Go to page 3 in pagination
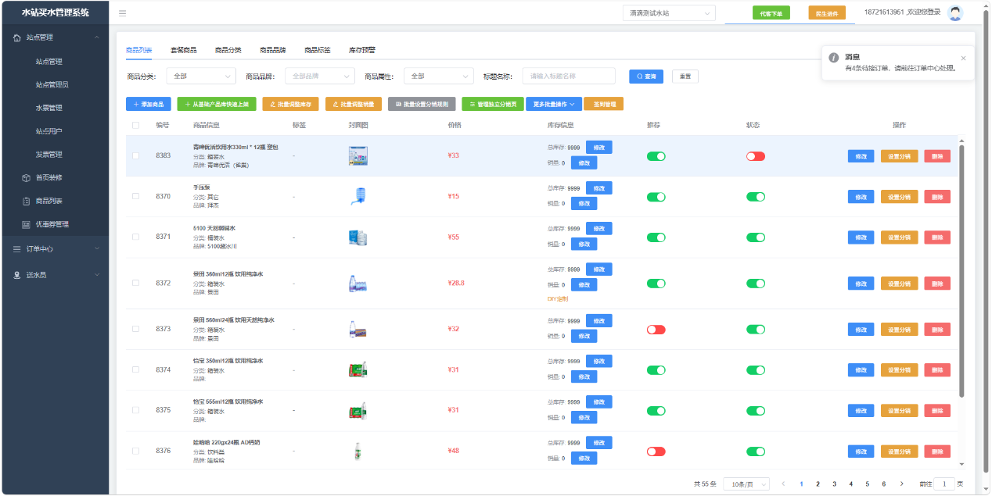This screenshot has width=992, height=496. (x=834, y=484)
